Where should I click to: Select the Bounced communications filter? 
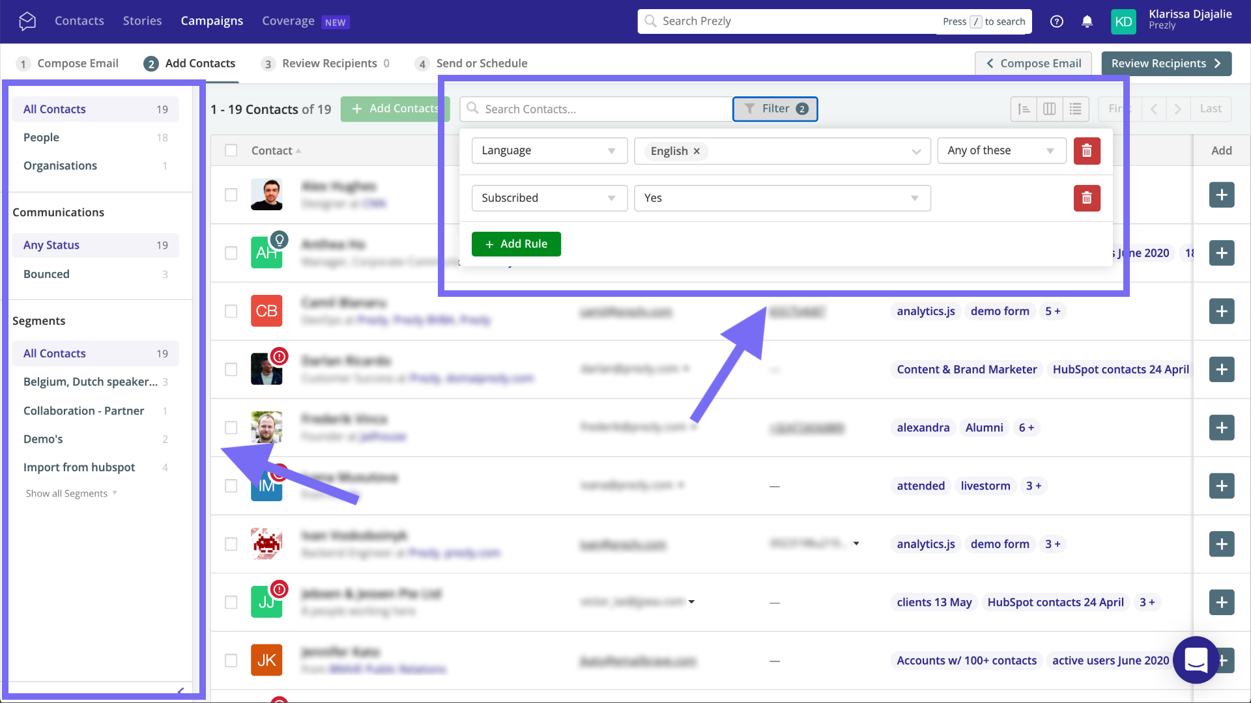(95, 274)
